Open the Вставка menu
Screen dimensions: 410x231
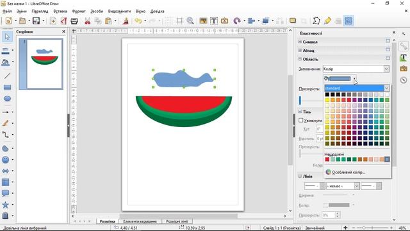coord(60,12)
